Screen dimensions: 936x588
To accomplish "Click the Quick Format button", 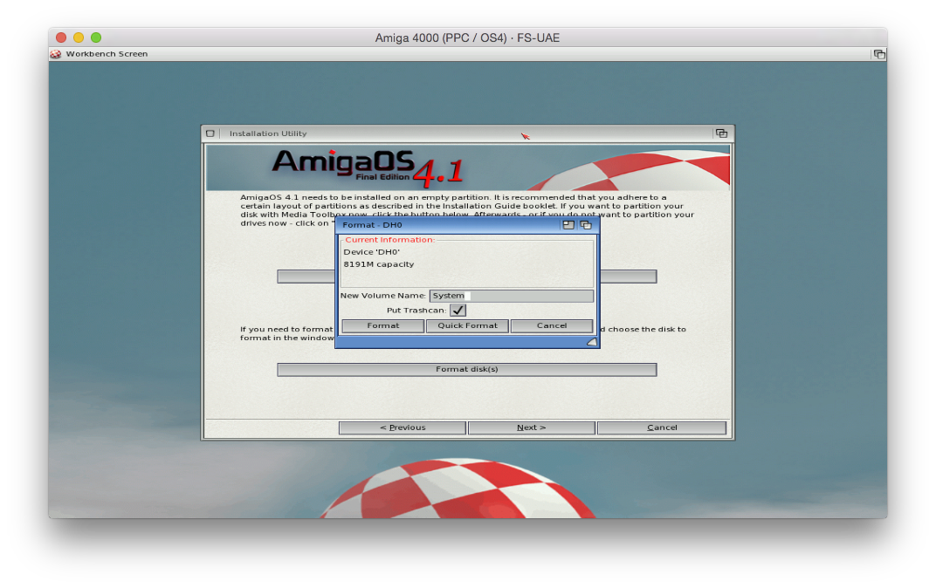I will (x=467, y=325).
